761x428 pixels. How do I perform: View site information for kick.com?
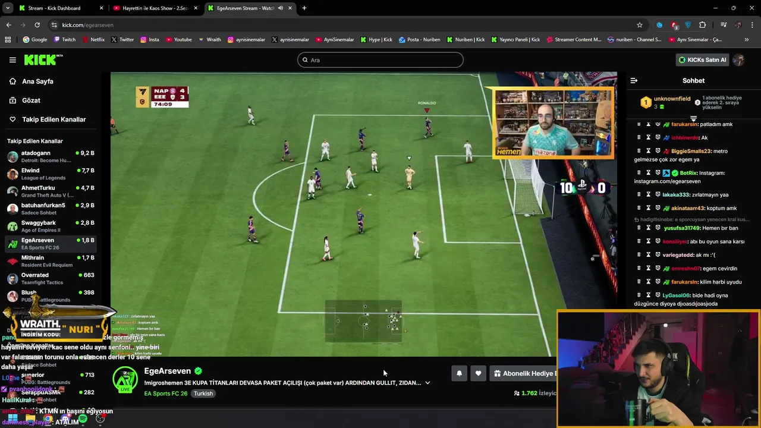tap(54, 25)
